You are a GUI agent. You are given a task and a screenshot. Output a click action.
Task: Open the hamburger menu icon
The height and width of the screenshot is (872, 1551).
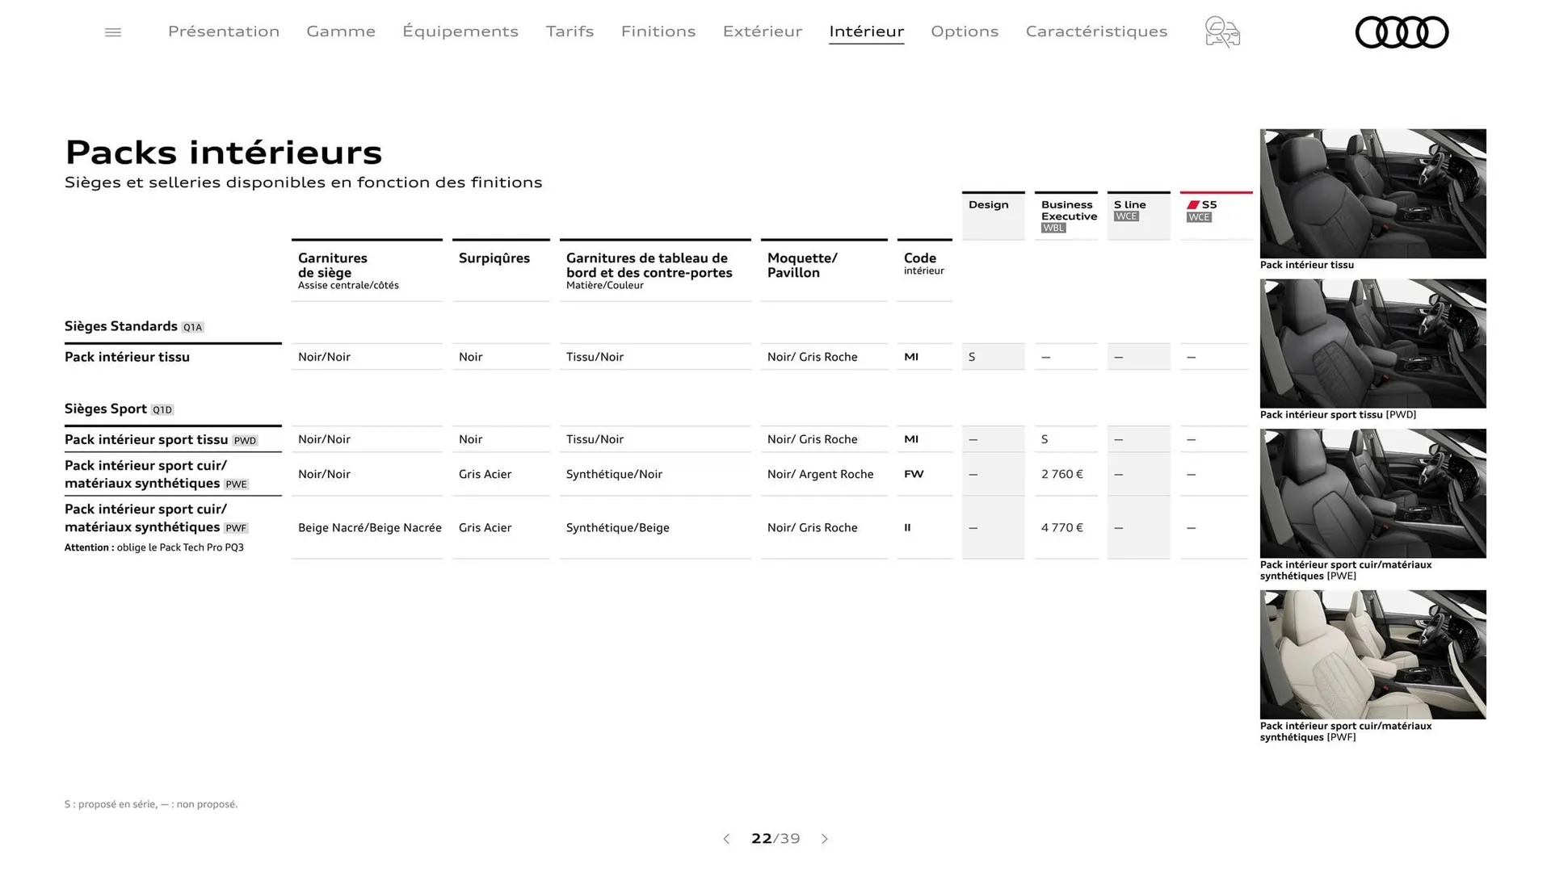(113, 32)
